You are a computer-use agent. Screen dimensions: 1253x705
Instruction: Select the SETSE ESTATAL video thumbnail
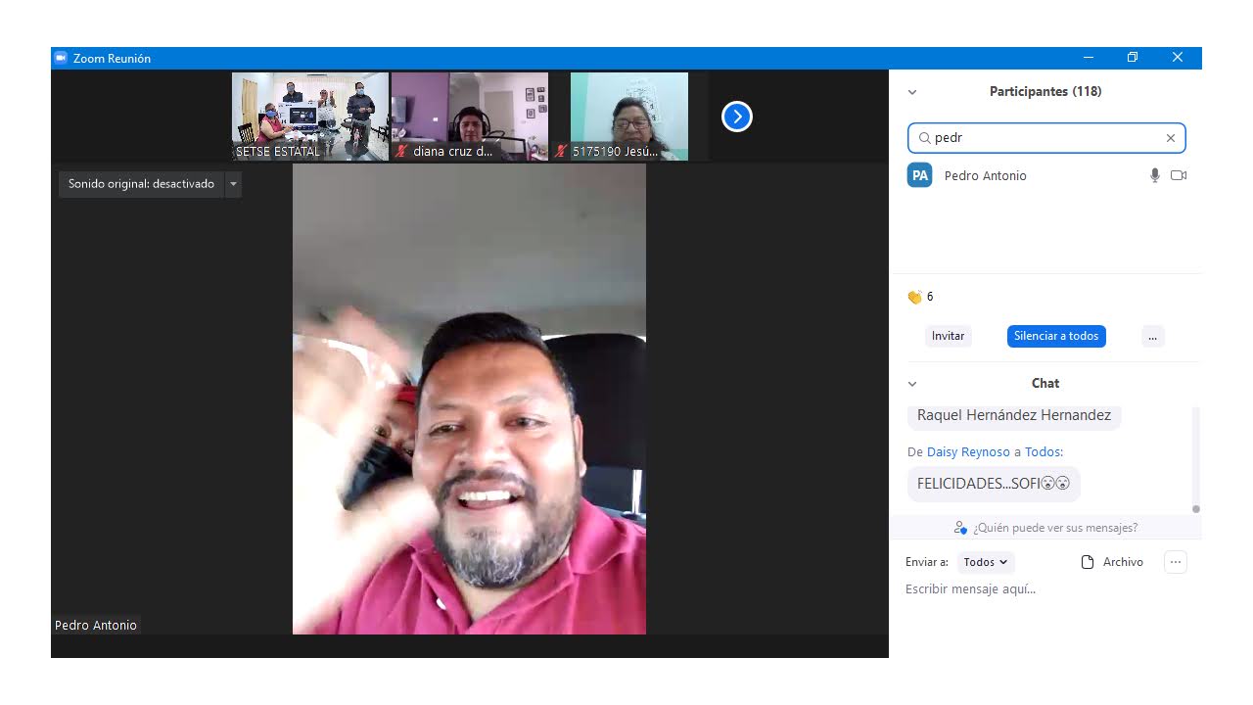310,117
